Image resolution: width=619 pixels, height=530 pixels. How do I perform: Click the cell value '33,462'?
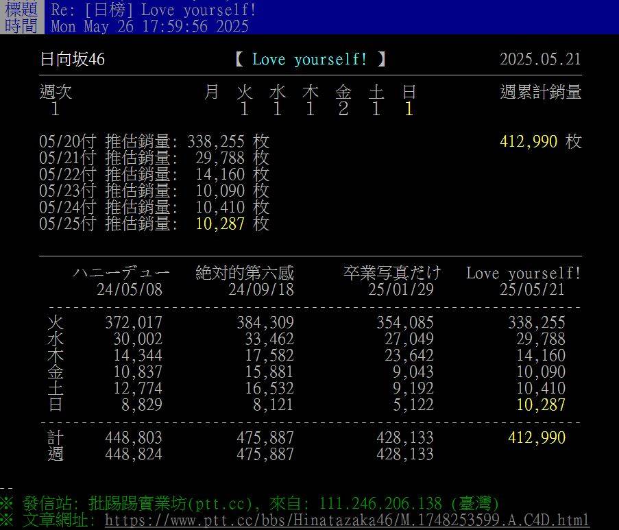[x=269, y=339]
